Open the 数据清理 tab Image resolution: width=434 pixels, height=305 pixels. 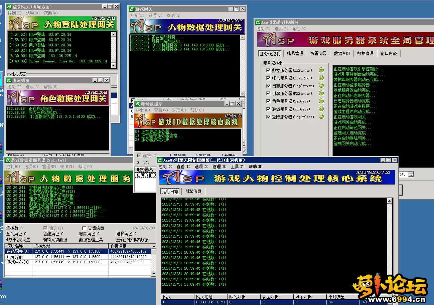click(x=365, y=53)
